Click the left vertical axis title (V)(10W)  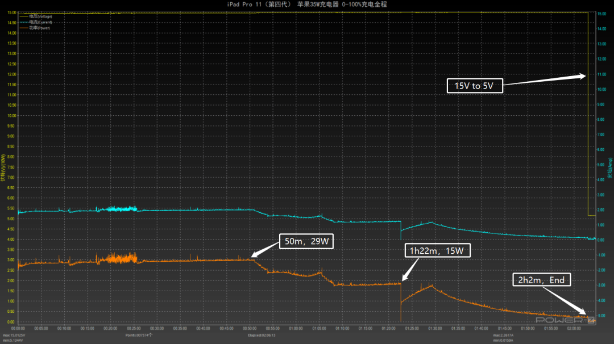(x=3, y=167)
